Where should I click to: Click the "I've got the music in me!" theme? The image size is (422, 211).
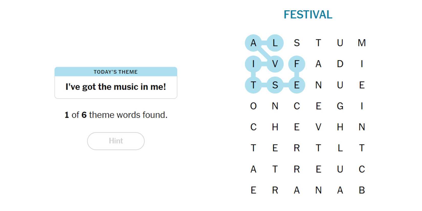point(116,87)
